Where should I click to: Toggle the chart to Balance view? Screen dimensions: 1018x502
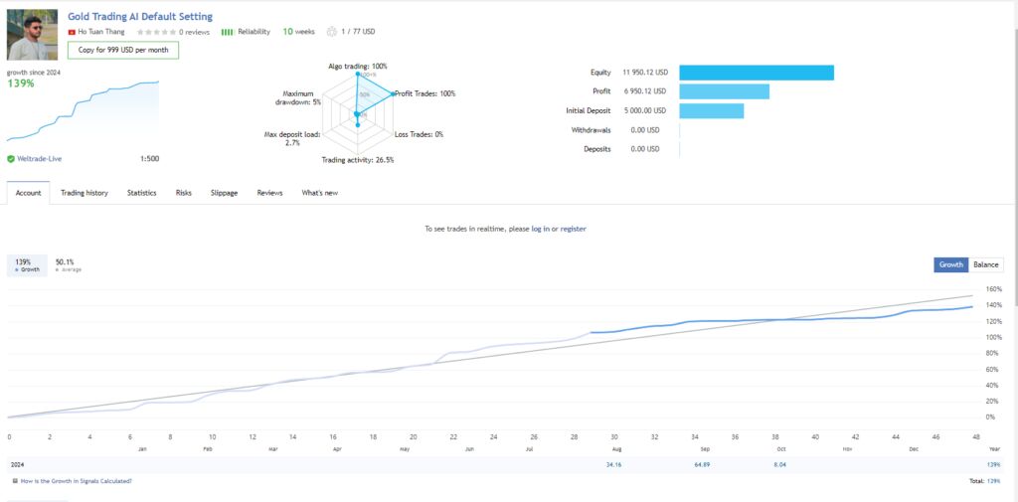point(985,265)
